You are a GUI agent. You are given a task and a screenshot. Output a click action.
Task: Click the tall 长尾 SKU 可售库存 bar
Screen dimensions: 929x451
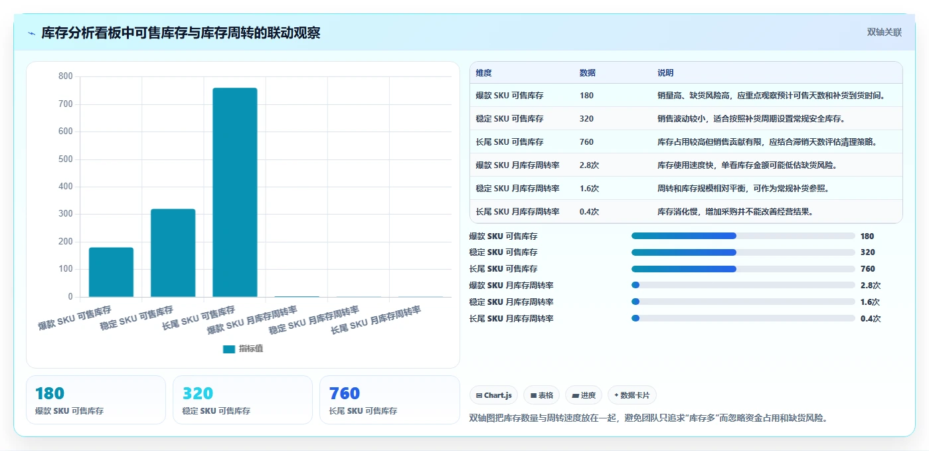234,193
